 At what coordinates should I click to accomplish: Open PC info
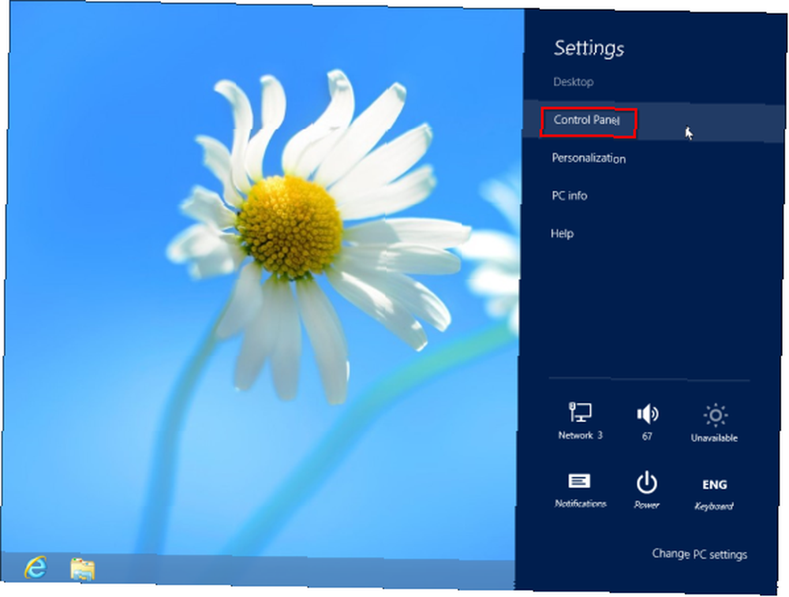click(x=569, y=196)
